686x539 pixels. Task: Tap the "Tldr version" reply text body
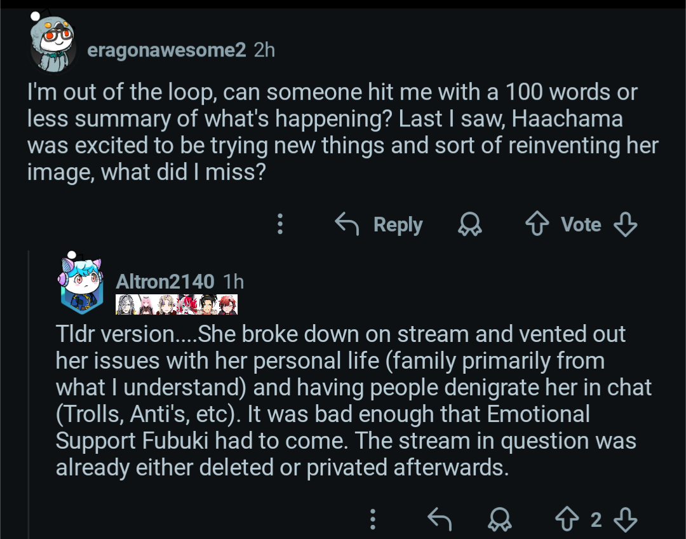click(349, 400)
